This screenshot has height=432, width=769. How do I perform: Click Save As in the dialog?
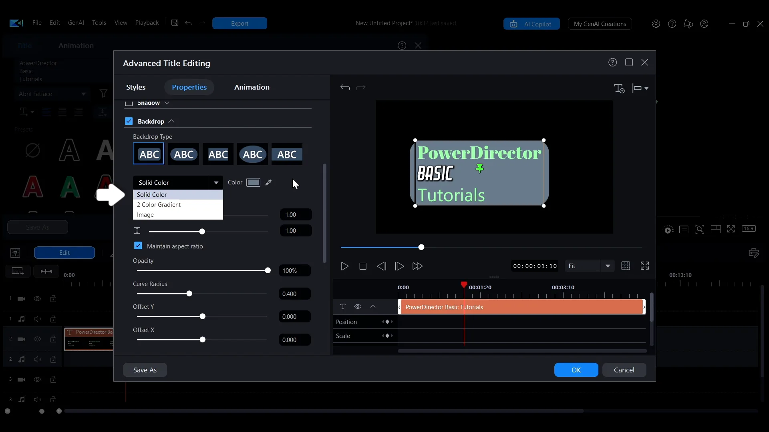[145, 370]
